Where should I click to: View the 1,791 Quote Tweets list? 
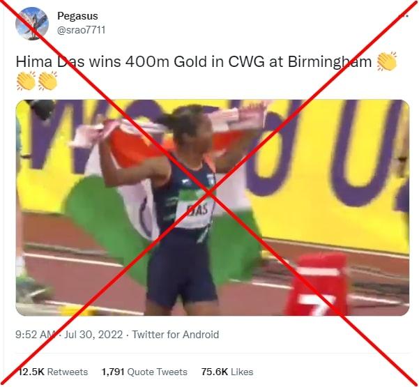tap(144, 372)
